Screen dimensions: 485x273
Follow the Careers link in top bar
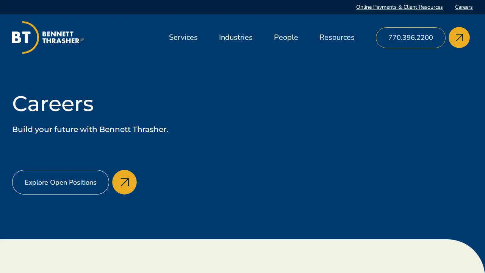[x=464, y=7]
